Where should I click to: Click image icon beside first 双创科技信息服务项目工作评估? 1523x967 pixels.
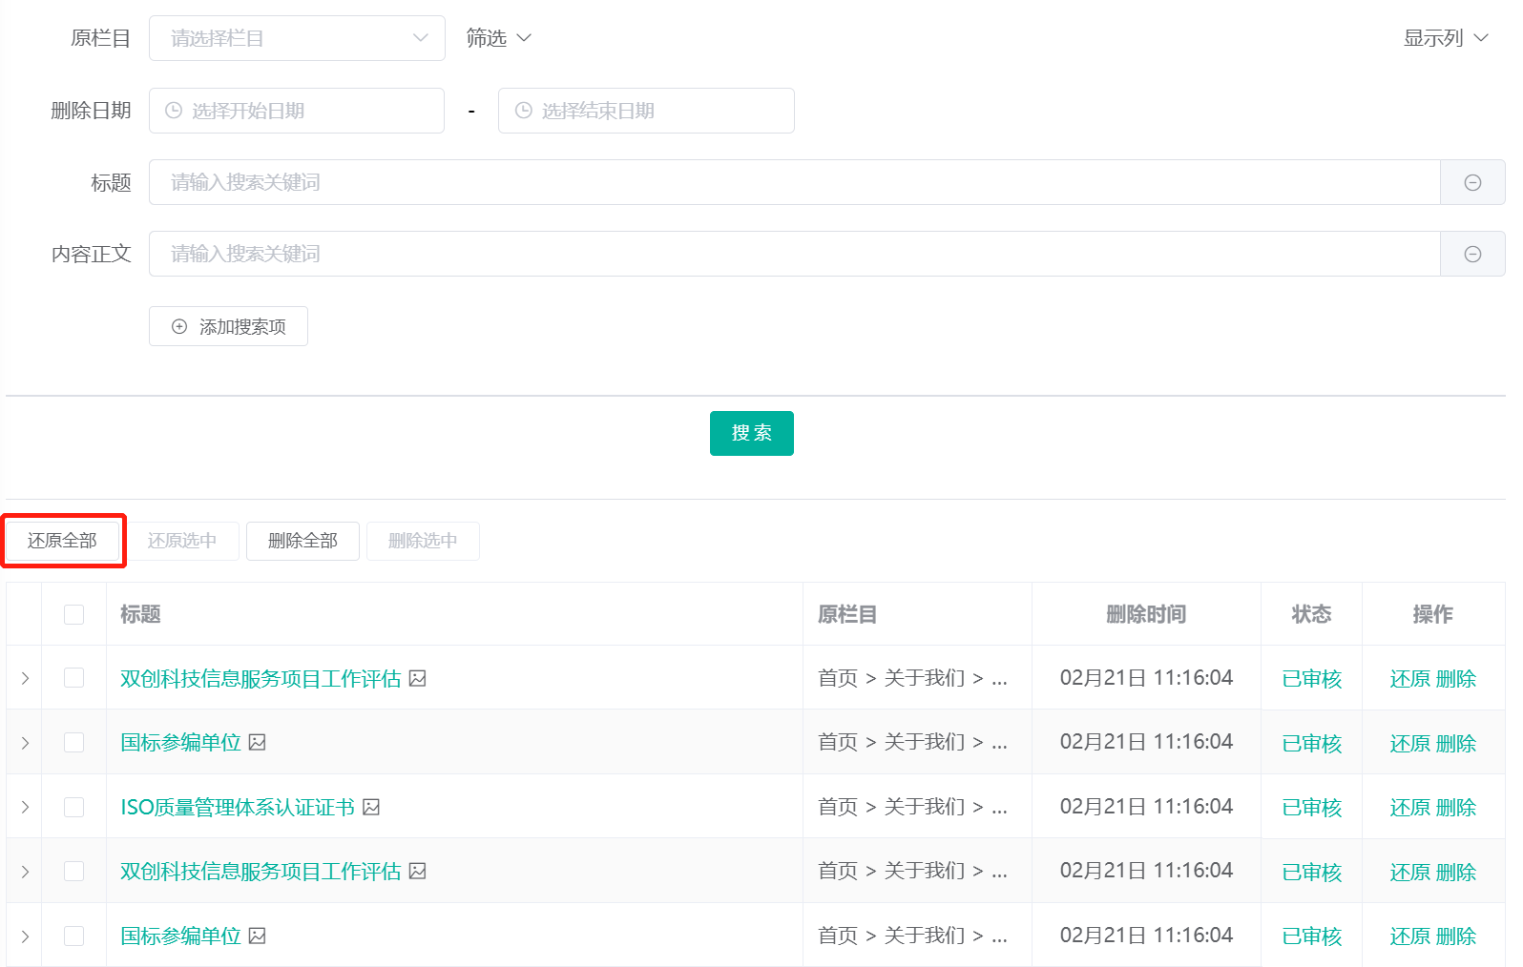417,679
